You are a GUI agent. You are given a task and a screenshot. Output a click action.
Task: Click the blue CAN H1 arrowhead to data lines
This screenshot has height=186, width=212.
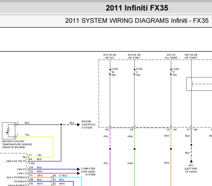[78, 169]
